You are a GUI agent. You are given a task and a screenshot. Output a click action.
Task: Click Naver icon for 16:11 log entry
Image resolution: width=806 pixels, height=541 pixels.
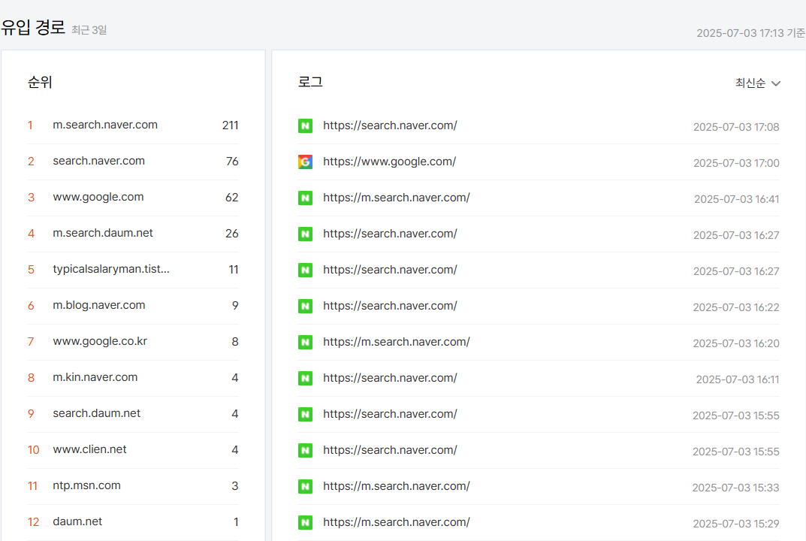(305, 379)
